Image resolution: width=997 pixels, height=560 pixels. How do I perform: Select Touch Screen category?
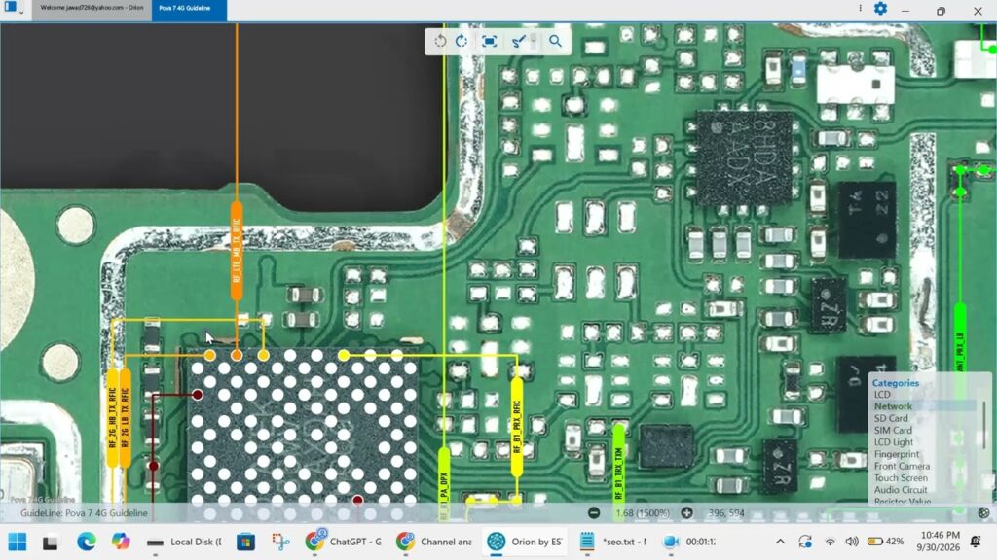(901, 478)
